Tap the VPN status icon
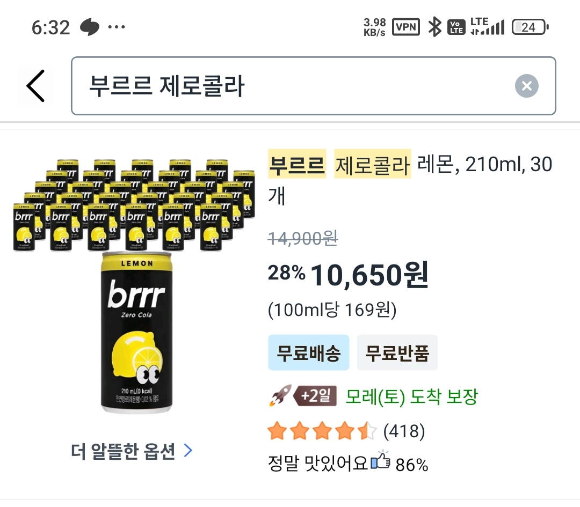The height and width of the screenshot is (507, 580). pyautogui.click(x=406, y=27)
